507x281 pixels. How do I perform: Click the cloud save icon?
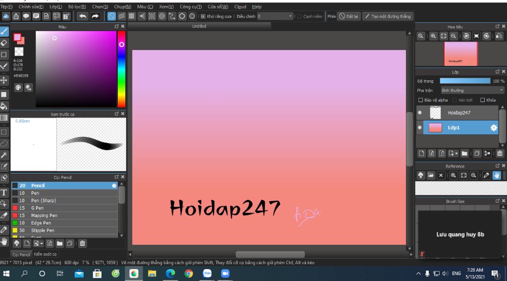[x=6, y=16]
